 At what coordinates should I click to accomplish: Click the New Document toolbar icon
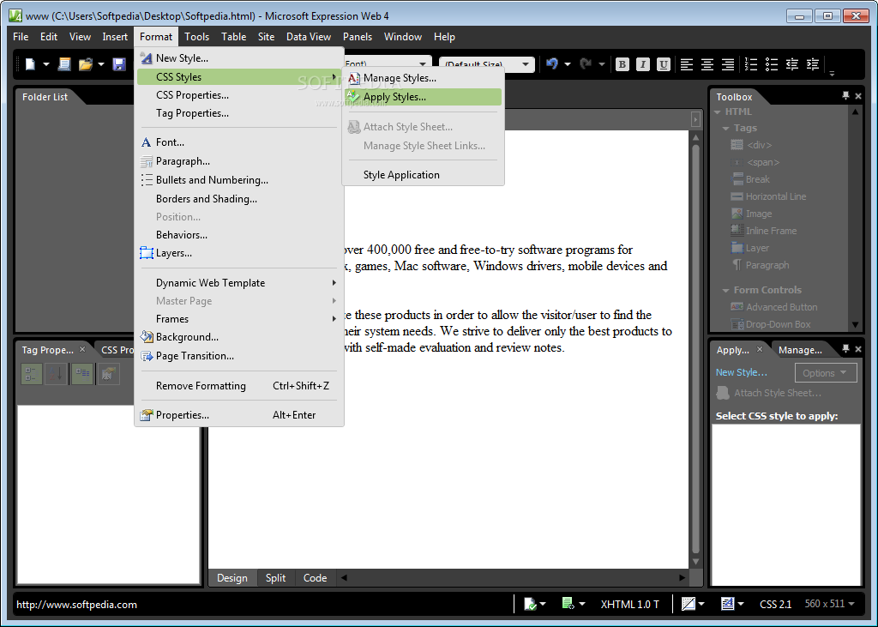click(x=30, y=64)
